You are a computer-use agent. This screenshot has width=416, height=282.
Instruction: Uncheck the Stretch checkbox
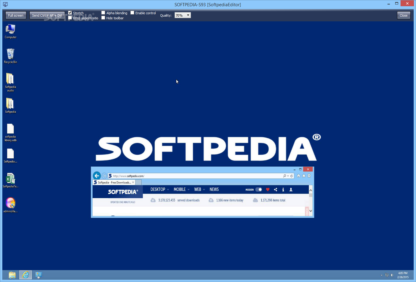pos(70,13)
